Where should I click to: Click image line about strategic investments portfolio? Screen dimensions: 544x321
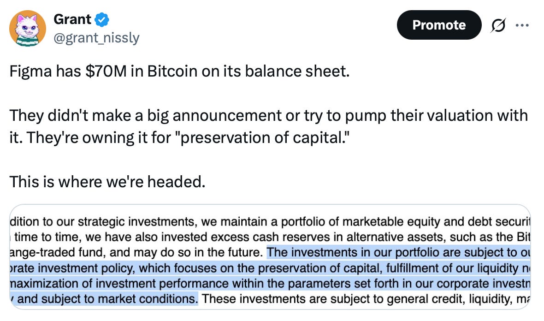270,221
